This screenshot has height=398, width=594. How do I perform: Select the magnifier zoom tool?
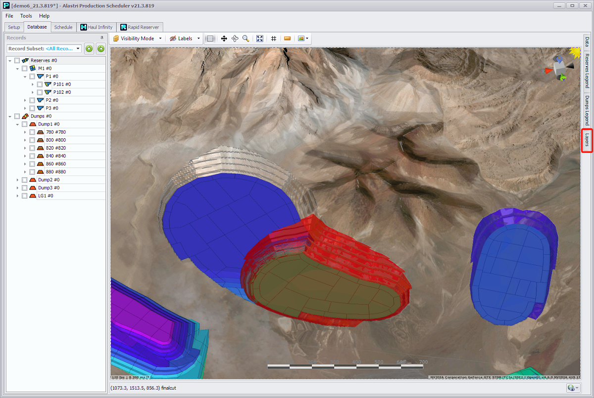coord(246,39)
